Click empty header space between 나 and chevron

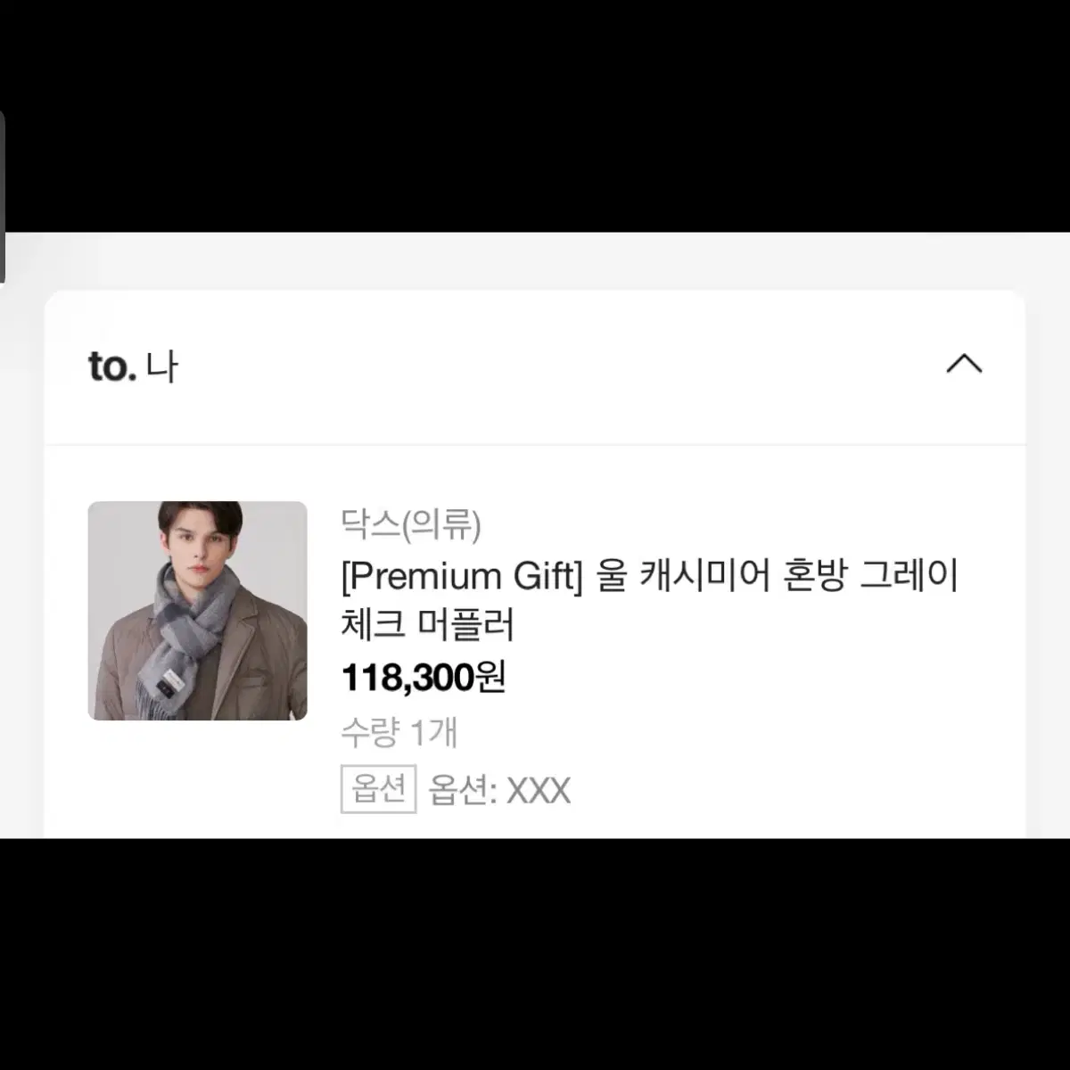(x=562, y=366)
